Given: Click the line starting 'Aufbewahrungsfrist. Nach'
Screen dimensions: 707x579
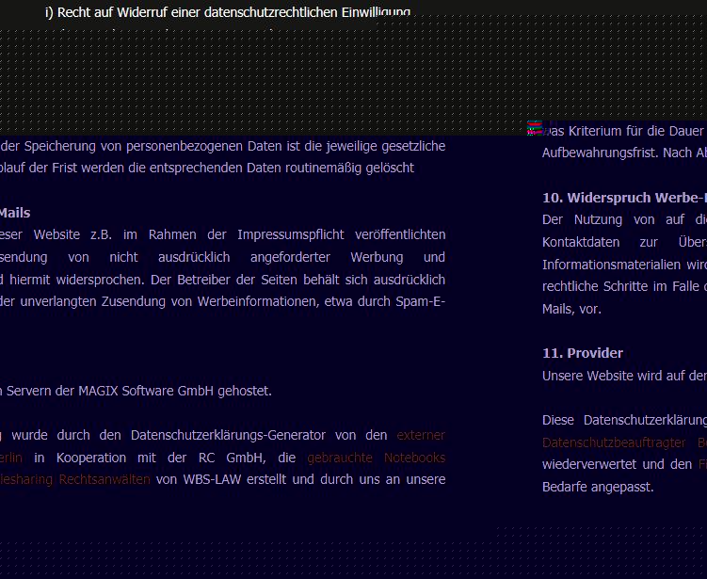Looking at the screenshot, I should pos(624,153).
